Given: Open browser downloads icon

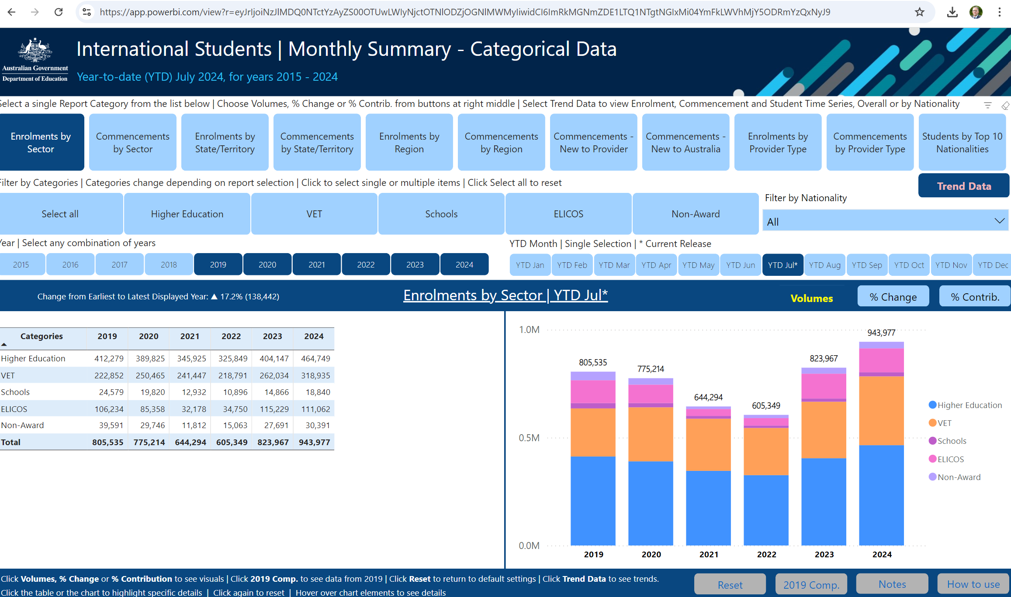Looking at the screenshot, I should 952,12.
